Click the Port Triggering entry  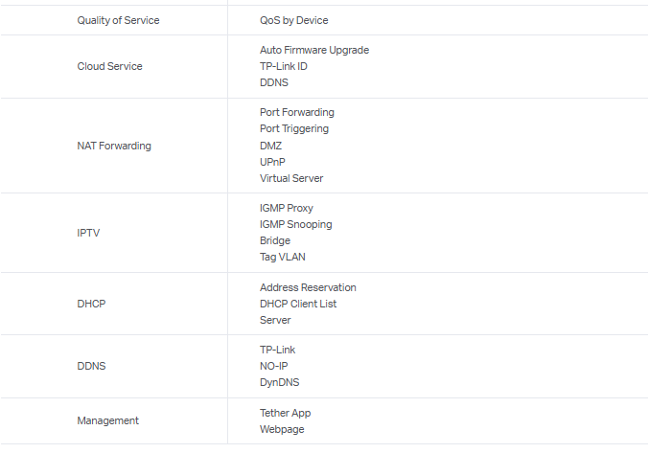tap(293, 128)
